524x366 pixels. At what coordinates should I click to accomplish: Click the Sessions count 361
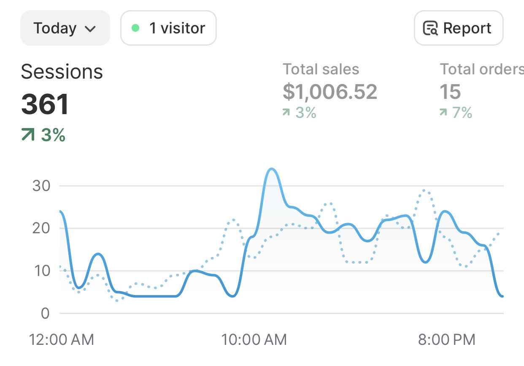pyautogui.click(x=45, y=104)
